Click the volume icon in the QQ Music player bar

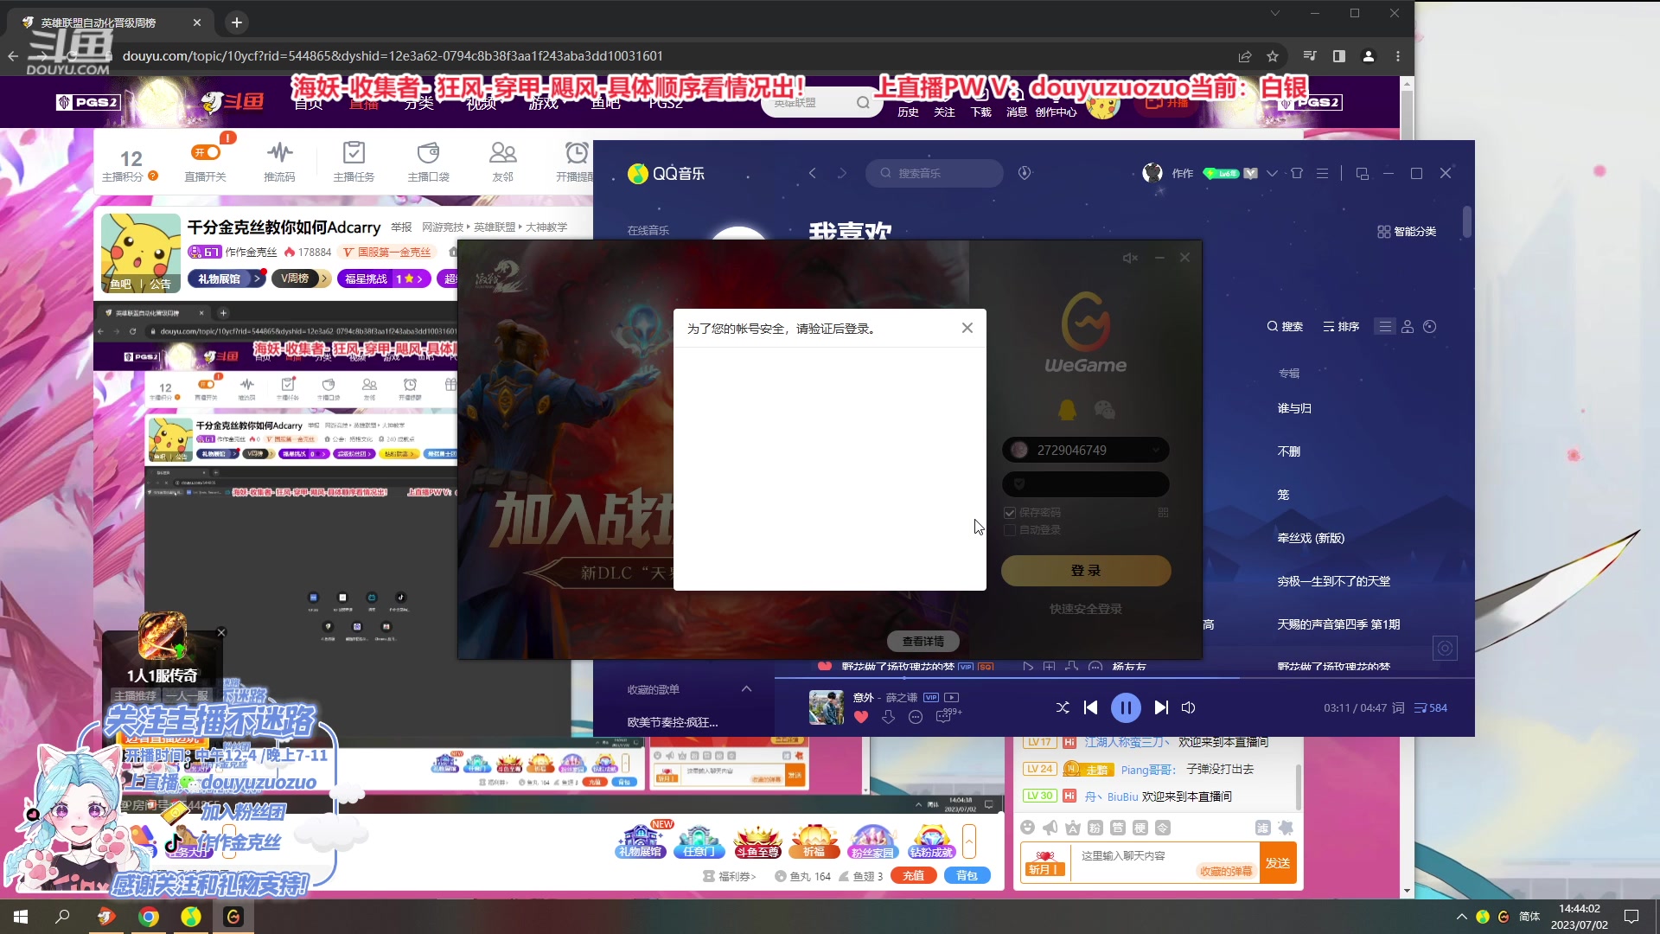coord(1189,708)
